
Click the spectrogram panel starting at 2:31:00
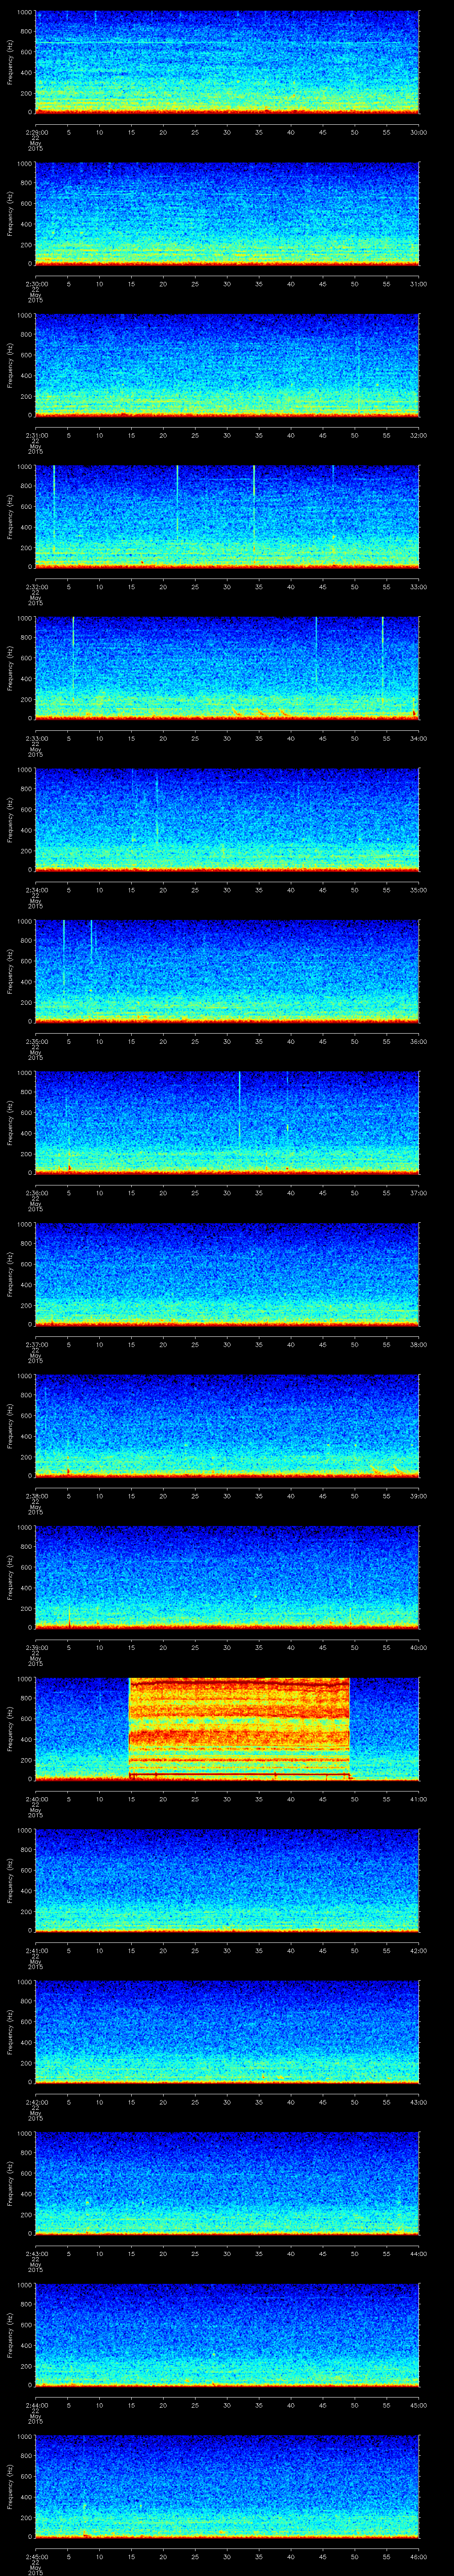click(227, 365)
